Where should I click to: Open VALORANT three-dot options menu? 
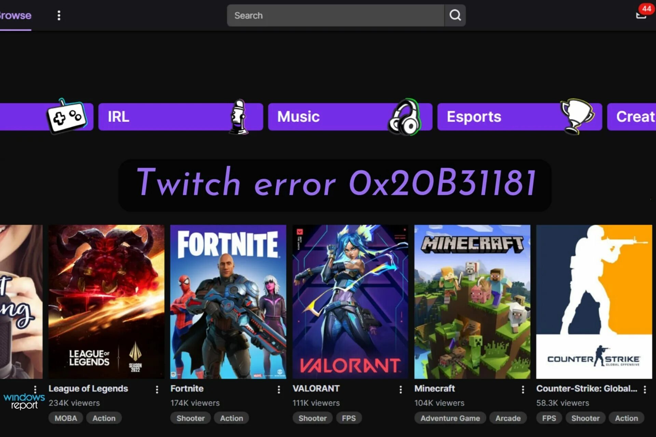(400, 390)
